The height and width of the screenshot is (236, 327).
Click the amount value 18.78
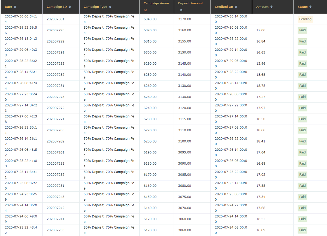(261, 86)
